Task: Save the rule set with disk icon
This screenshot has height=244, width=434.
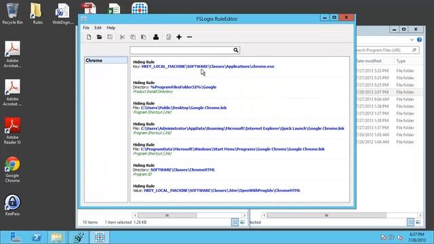Action: (110, 37)
